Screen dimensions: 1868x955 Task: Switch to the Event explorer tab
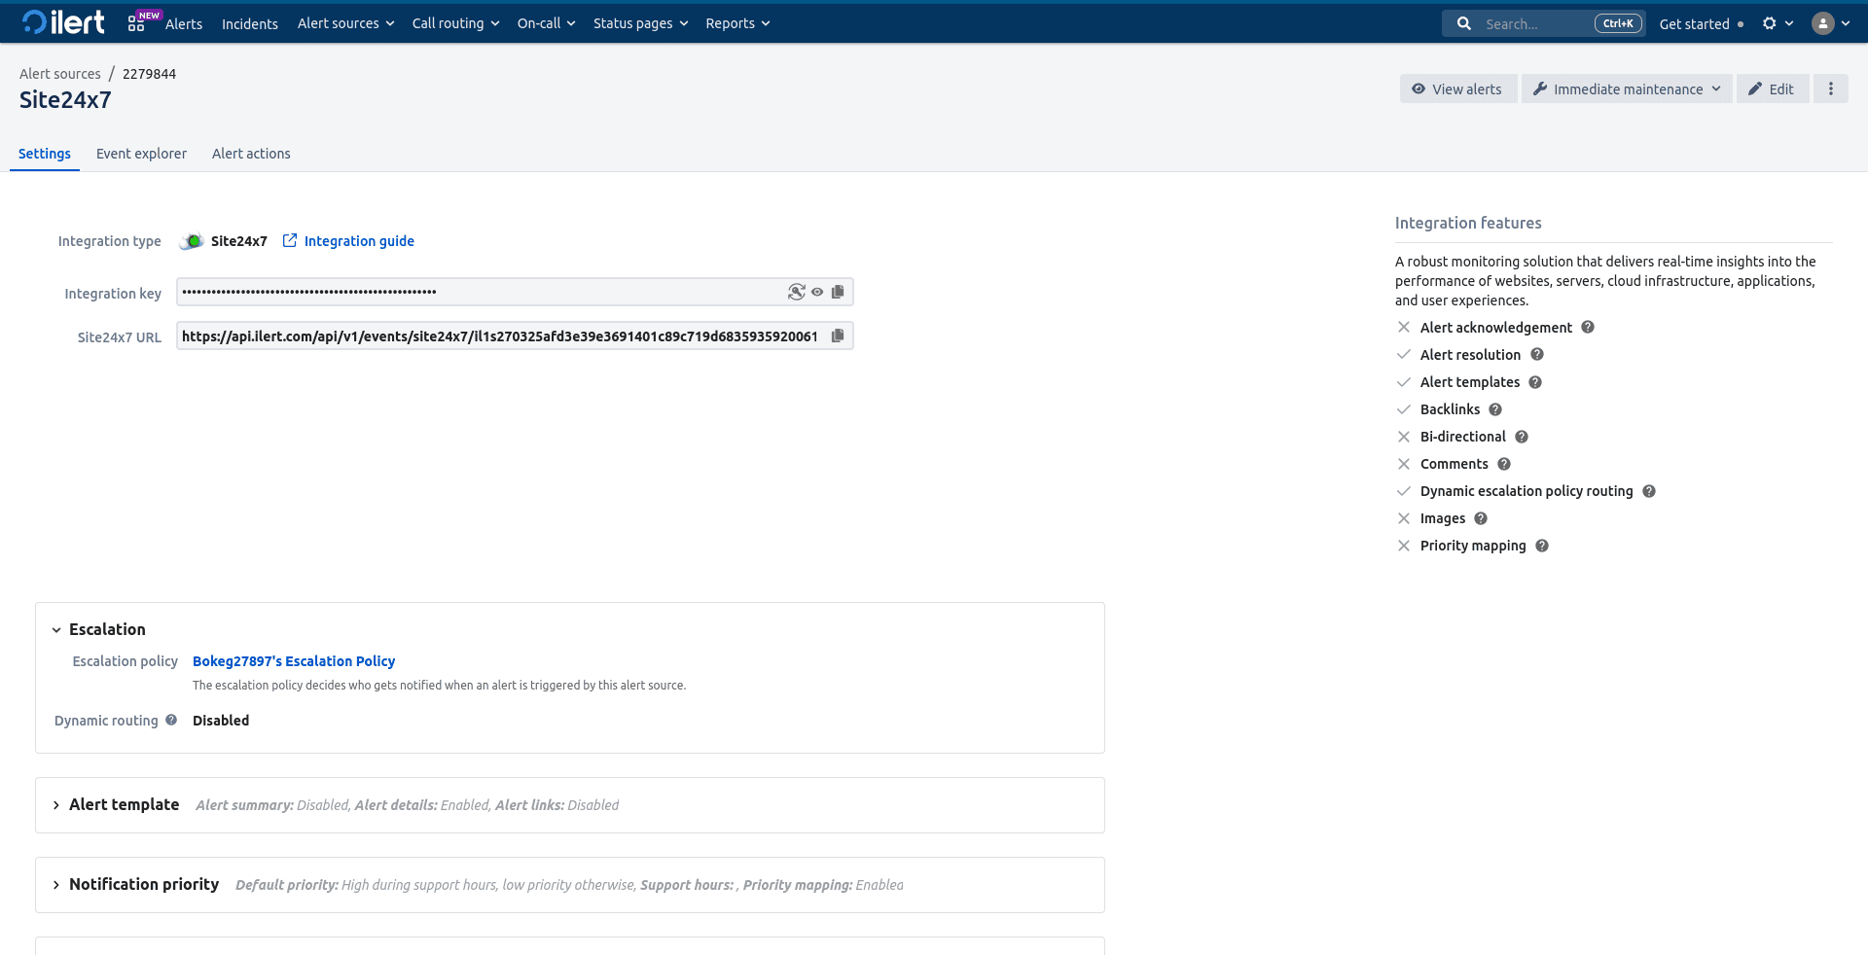pyautogui.click(x=141, y=154)
